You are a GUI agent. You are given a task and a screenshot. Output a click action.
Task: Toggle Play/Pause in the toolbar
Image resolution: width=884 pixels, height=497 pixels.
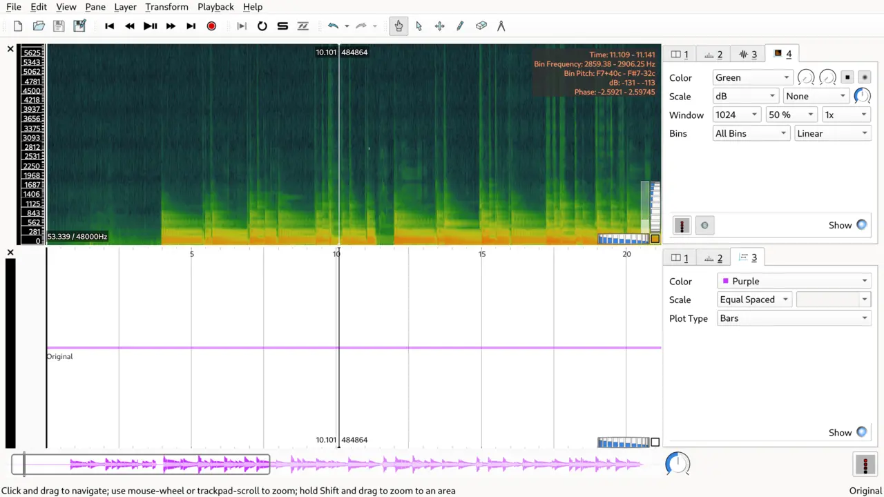click(150, 26)
